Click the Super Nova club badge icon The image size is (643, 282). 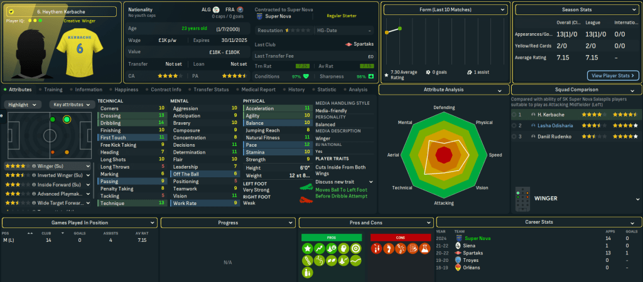point(259,17)
